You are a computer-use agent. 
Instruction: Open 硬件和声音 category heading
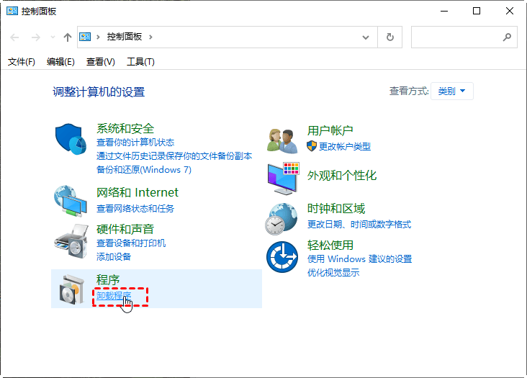pyautogui.click(x=125, y=229)
